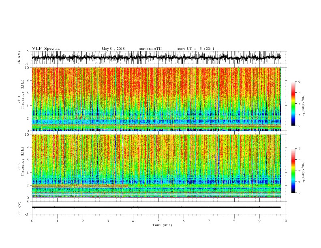Click the ch.1 color scale bar
The height and width of the screenshot is (248, 321).
click(293, 104)
